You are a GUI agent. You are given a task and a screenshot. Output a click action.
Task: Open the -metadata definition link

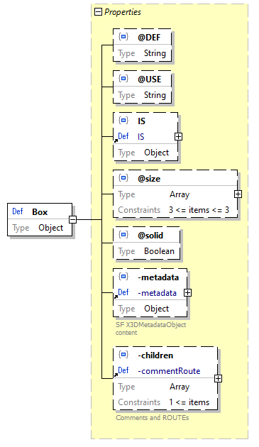(157, 293)
